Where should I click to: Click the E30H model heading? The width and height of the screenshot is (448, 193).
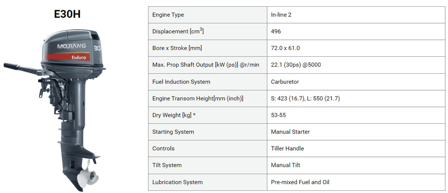pos(67,14)
